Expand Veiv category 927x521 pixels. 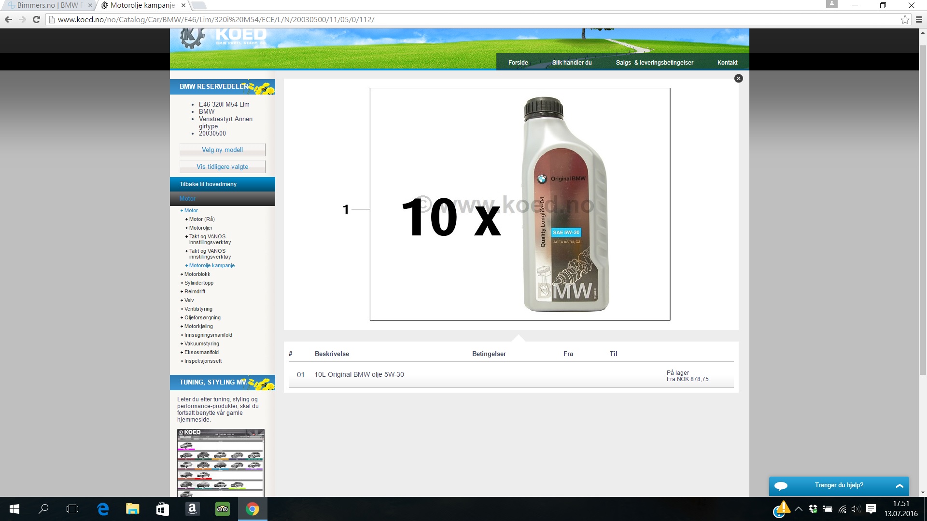tap(189, 300)
